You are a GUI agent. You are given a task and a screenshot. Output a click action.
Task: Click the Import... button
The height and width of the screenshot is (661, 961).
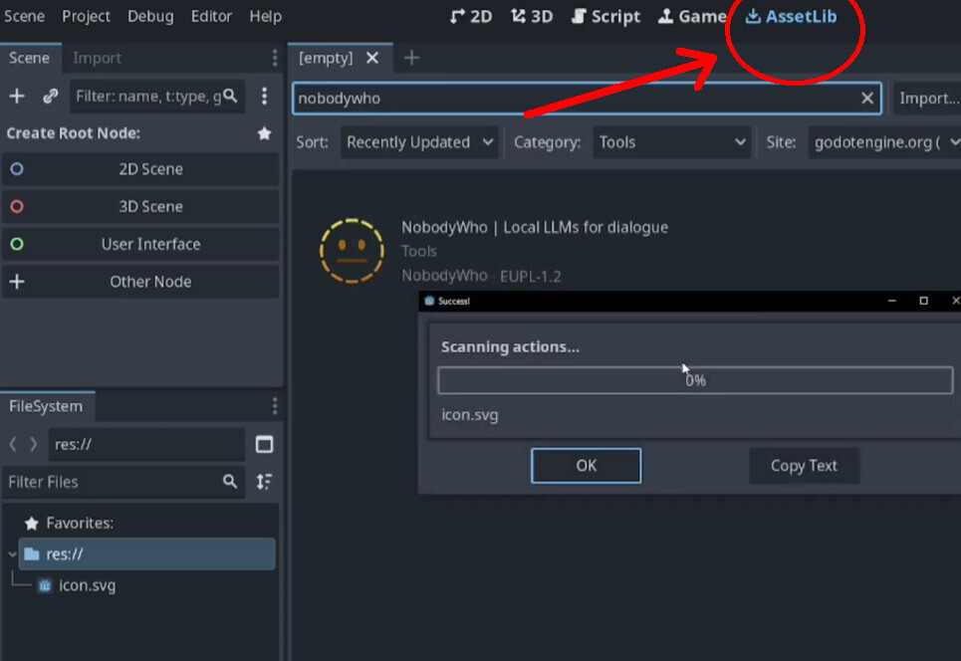[928, 98]
